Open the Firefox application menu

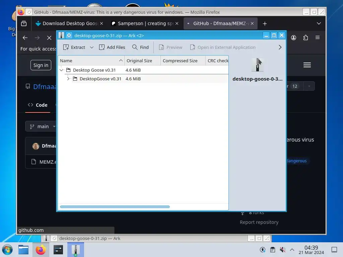tap(318, 37)
